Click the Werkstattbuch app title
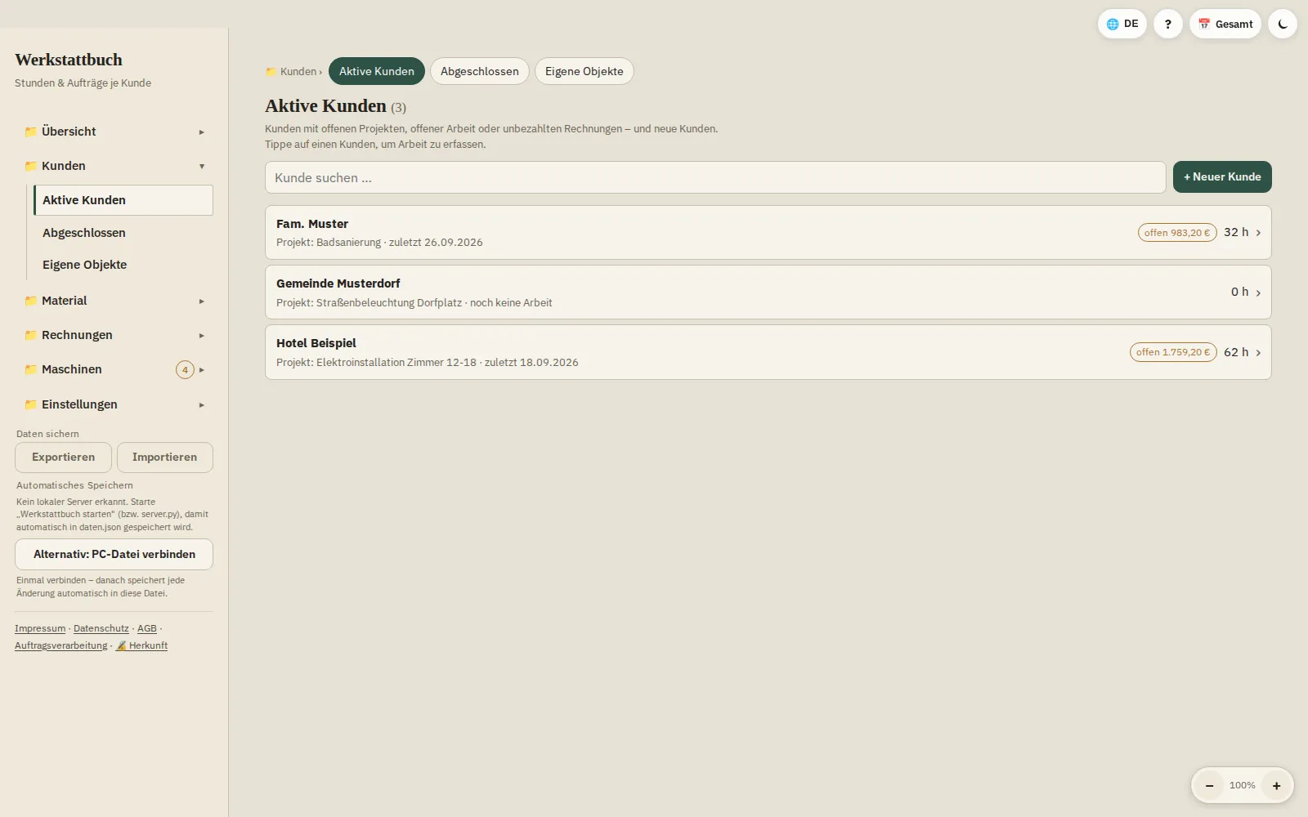Screen dimensions: 1308x817 point(69,60)
